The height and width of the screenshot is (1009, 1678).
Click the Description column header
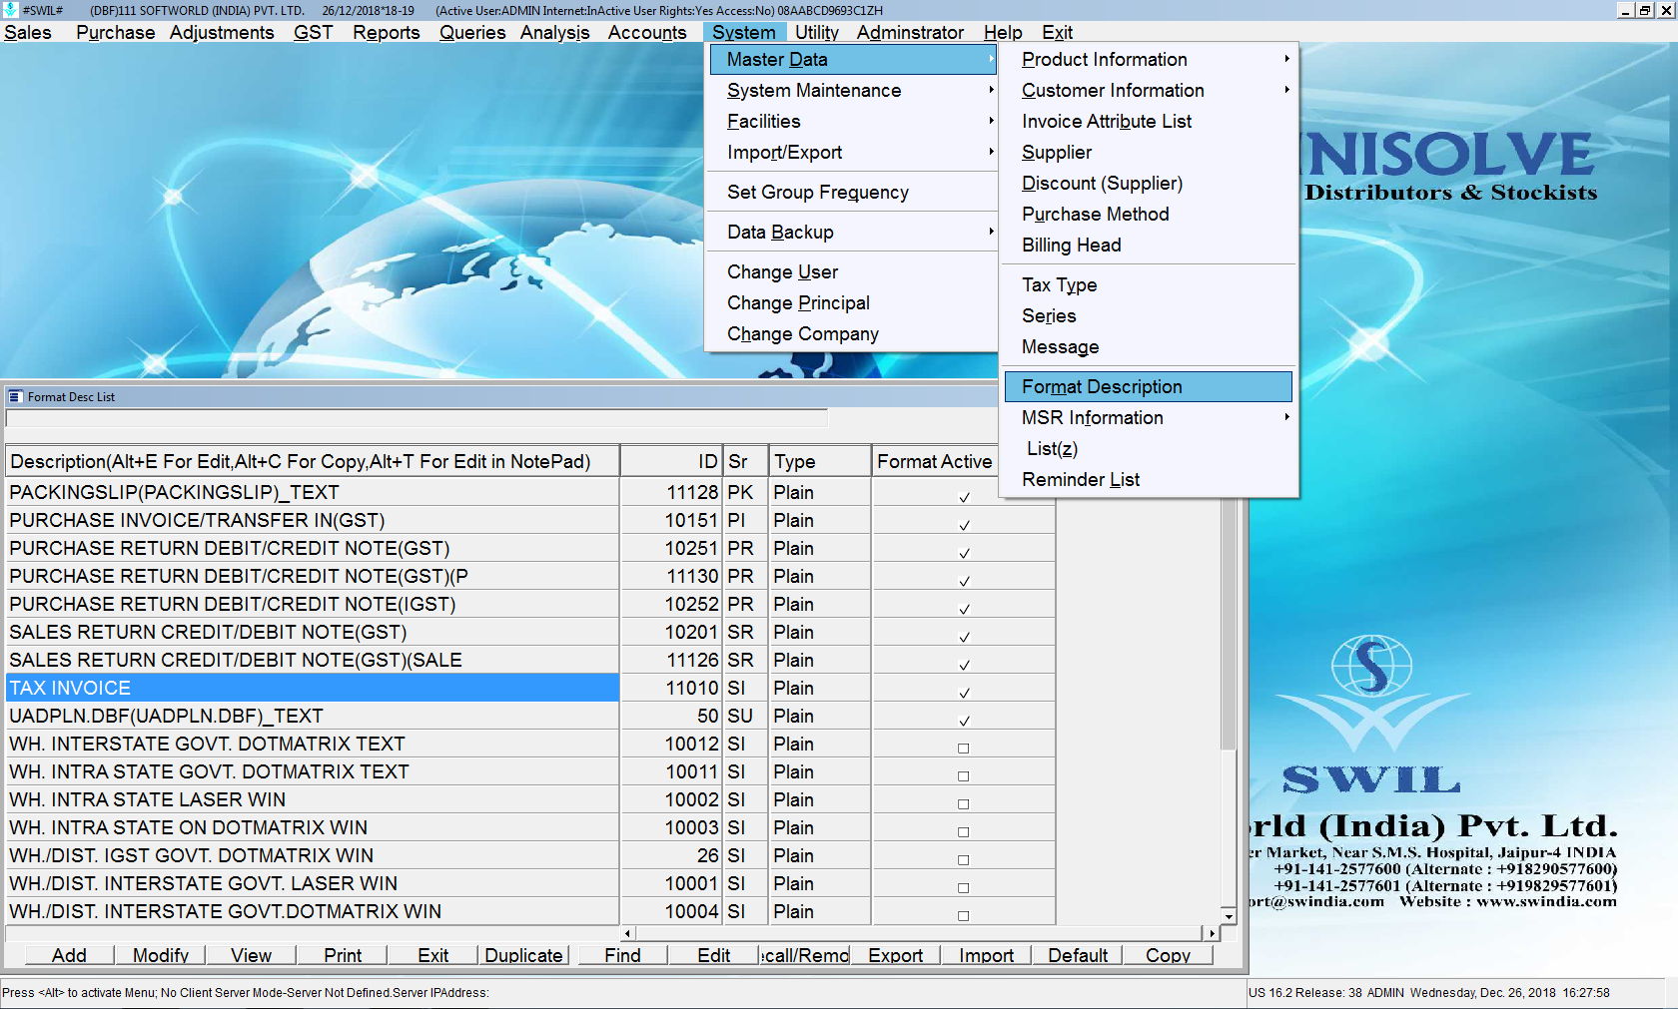pyautogui.click(x=313, y=461)
